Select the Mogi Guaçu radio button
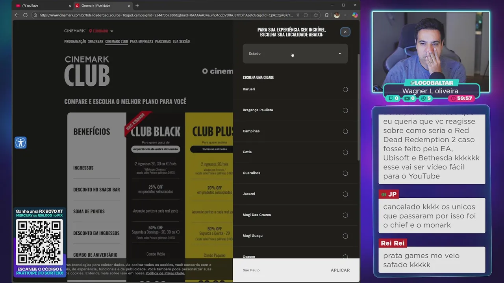Viewport: 504px width, 283px height. pos(345,236)
